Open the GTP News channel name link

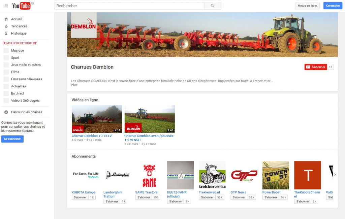(x=238, y=192)
